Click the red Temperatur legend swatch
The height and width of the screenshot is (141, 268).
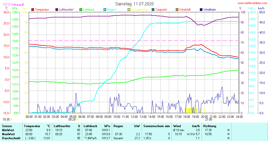(x=33, y=10)
